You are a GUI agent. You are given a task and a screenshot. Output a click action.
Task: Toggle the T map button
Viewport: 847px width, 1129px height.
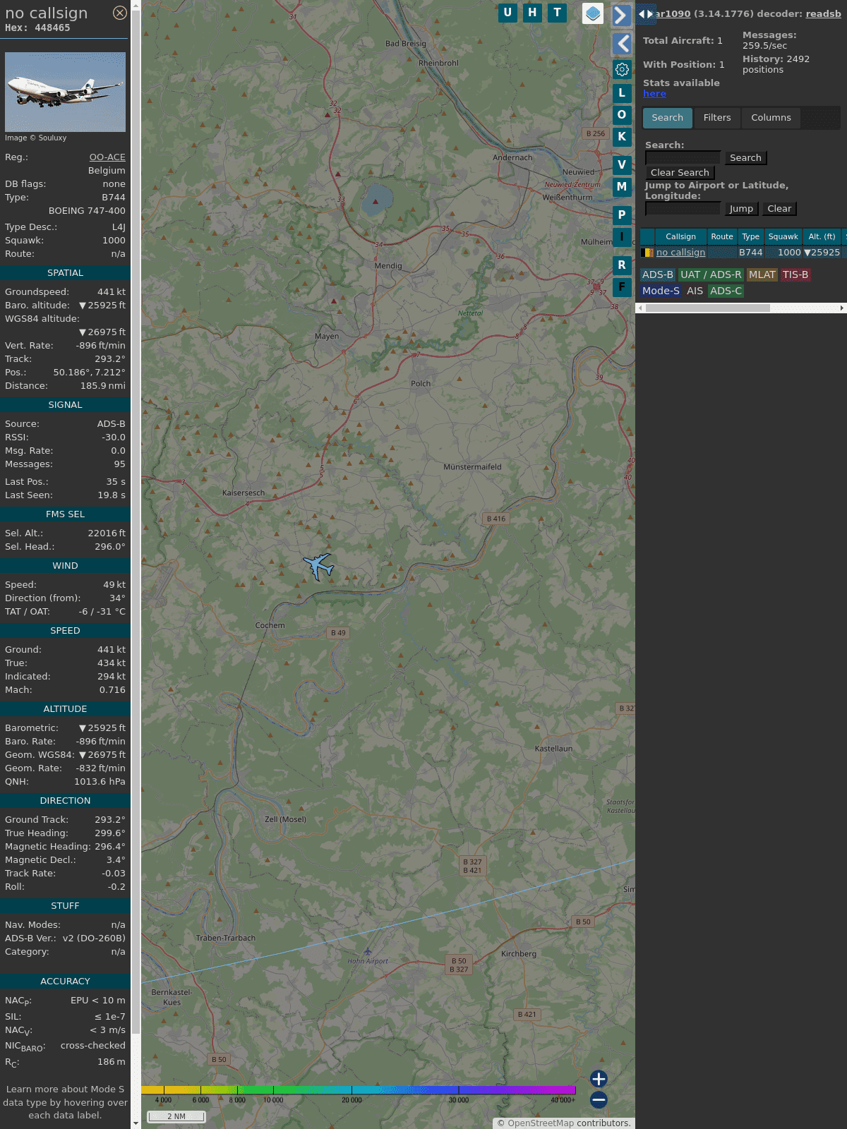click(557, 13)
